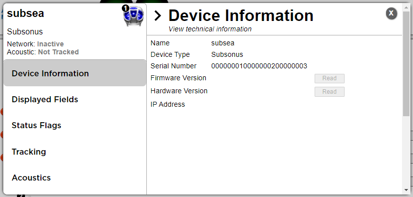
Task: Click the serial number value
Action: tap(259, 66)
